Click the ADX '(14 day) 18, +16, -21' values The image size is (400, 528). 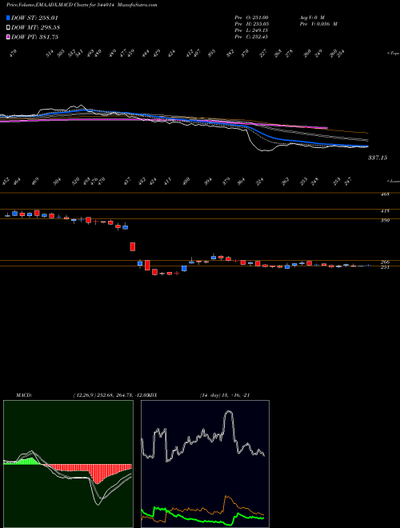225,395
